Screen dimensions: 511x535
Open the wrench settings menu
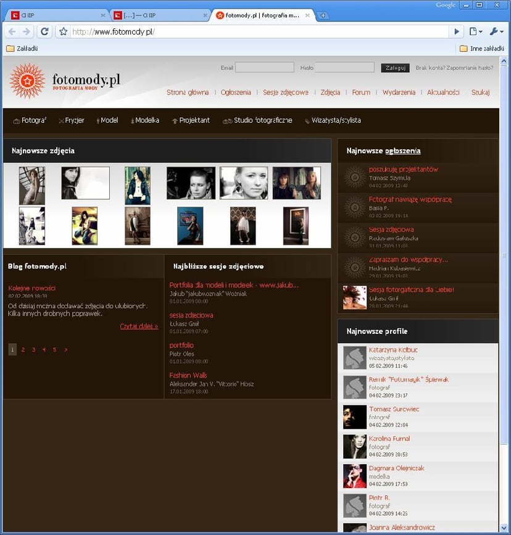coord(496,31)
